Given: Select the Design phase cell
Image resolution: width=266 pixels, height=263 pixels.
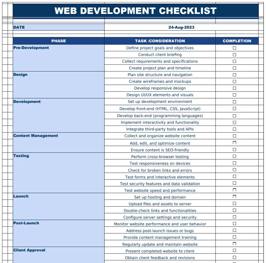Looking at the screenshot, I should click(x=59, y=85).
